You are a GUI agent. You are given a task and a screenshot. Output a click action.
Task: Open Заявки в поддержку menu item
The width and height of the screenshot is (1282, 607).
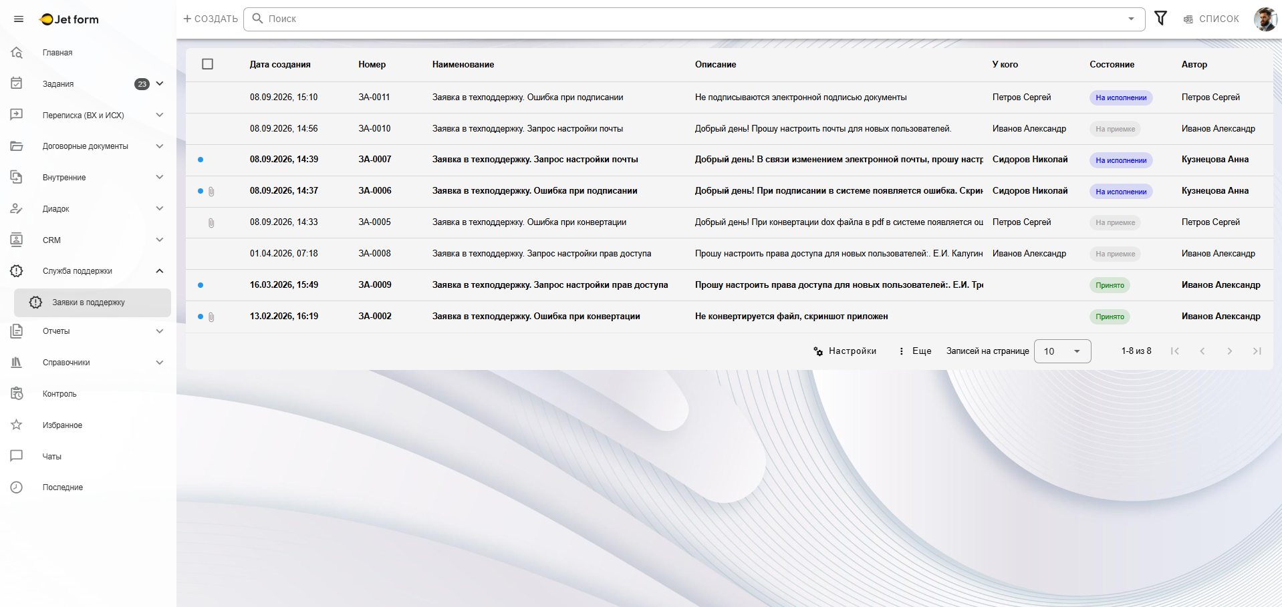coord(92,302)
